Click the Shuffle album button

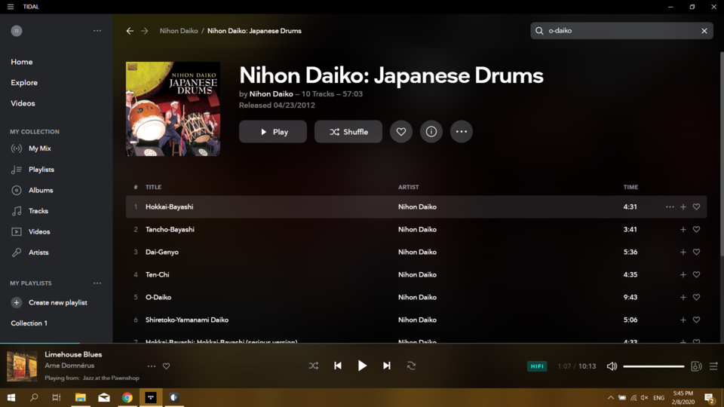click(348, 131)
